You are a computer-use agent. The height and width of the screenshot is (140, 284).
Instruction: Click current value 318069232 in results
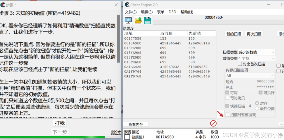pyautogui.click(x=170, y=67)
